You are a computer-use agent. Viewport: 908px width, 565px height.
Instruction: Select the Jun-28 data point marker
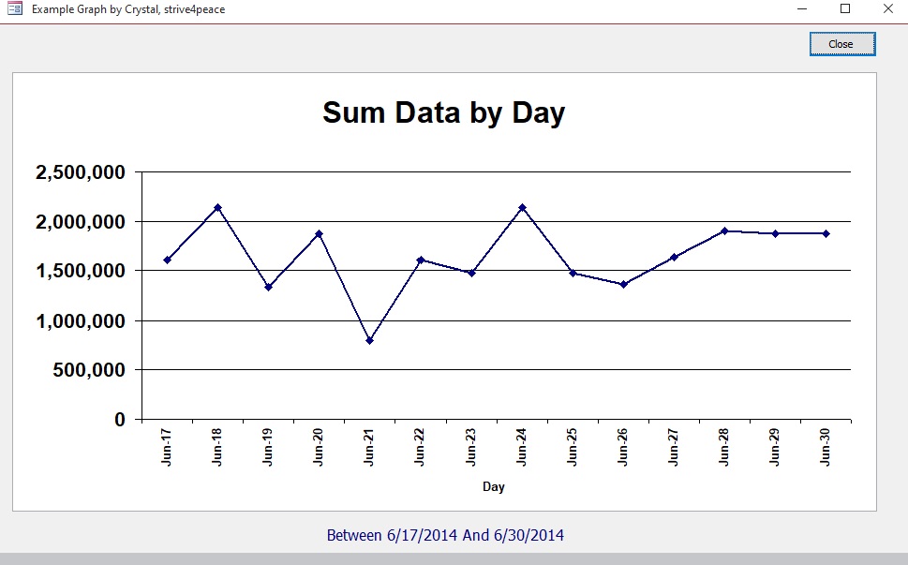724,231
